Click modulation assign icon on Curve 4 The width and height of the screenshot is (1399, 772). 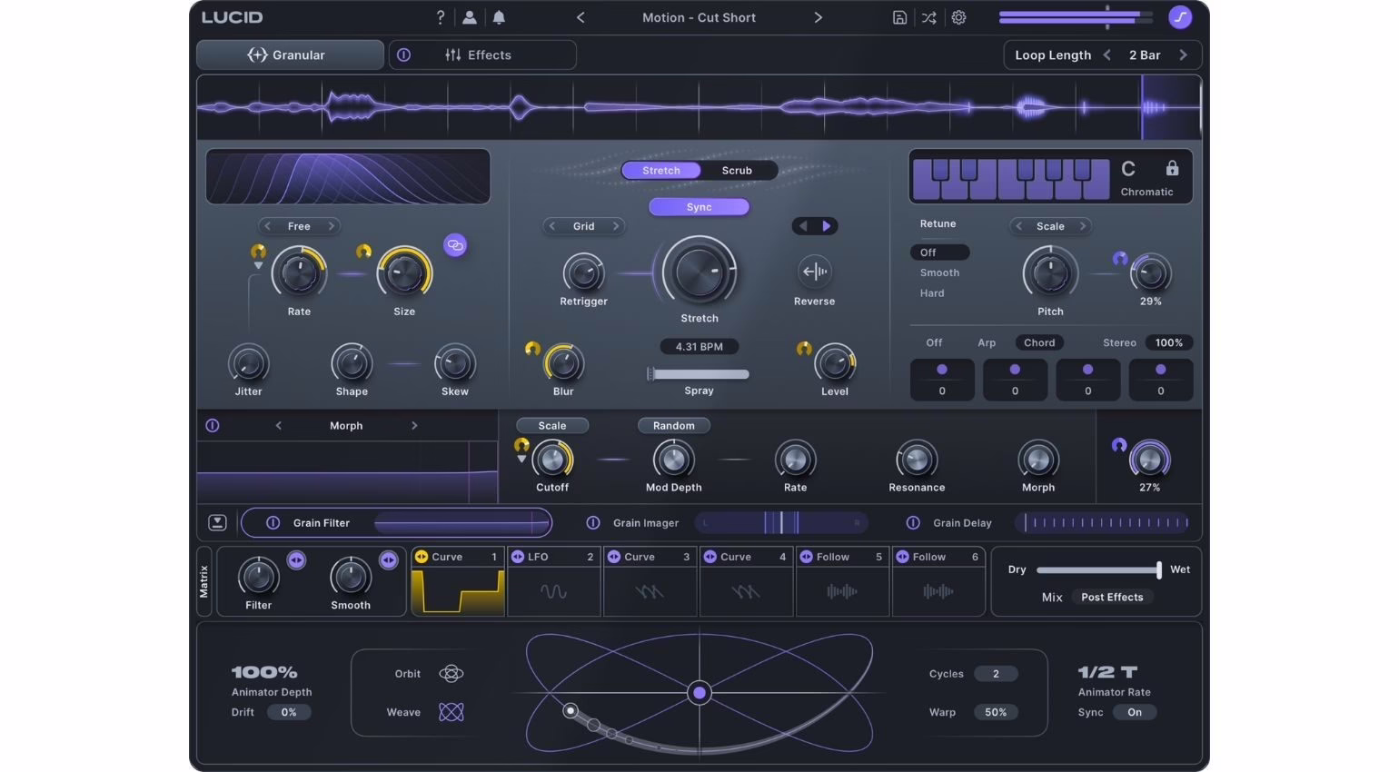(x=710, y=557)
